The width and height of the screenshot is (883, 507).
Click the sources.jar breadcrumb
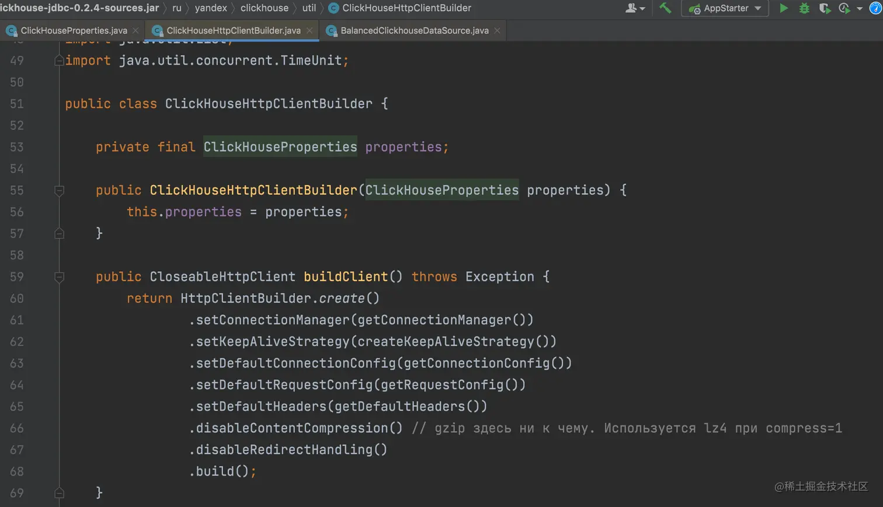(79, 8)
